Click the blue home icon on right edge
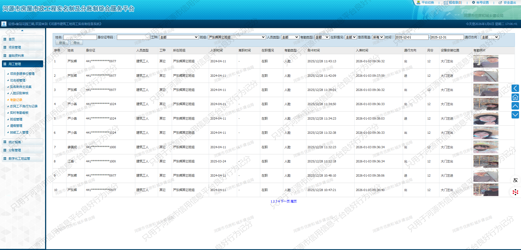This screenshot has height=250, width=521. 515,97
